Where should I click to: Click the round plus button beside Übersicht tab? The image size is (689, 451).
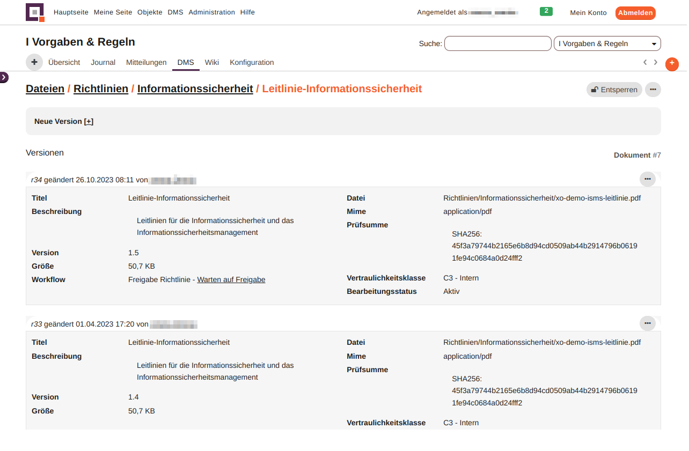pyautogui.click(x=34, y=62)
